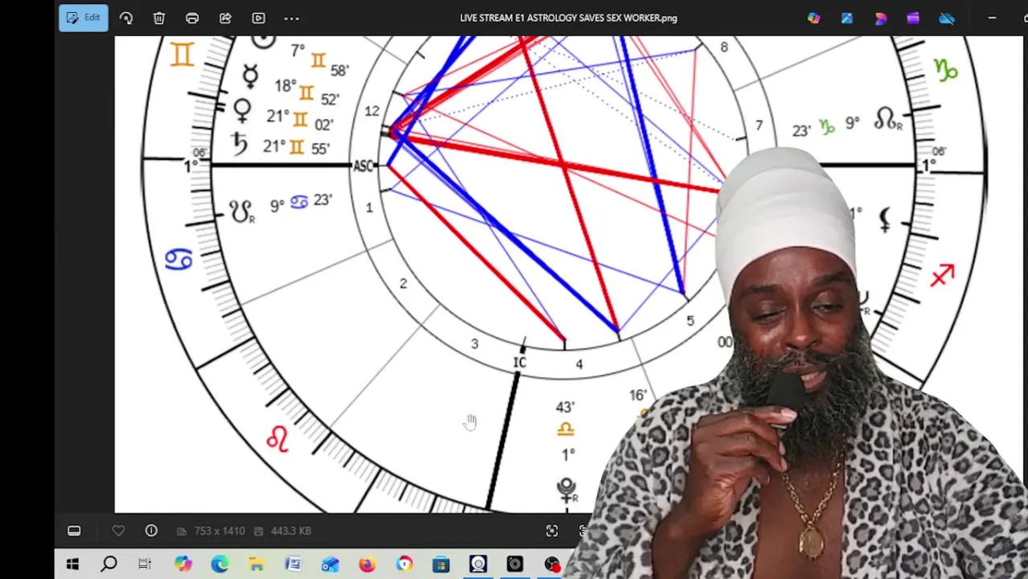Click the orange Gemini sign glyph
Screen dimensions: 1028x579
click(183, 54)
